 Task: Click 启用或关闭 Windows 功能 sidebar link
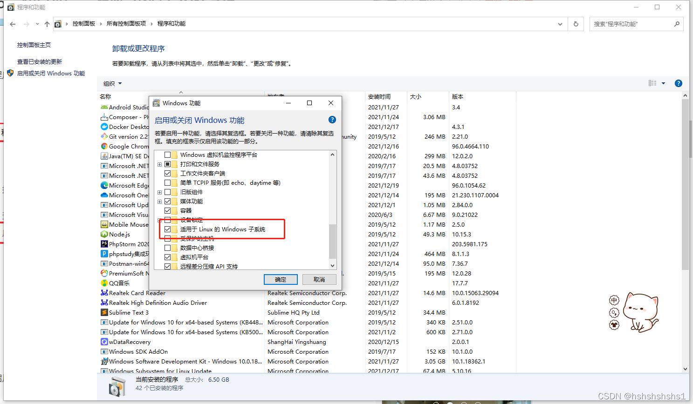pyautogui.click(x=51, y=73)
